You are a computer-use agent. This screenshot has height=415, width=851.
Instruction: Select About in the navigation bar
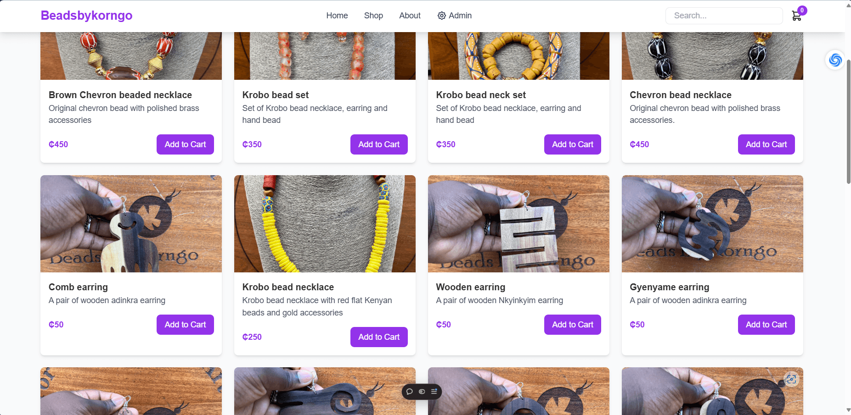(x=409, y=15)
